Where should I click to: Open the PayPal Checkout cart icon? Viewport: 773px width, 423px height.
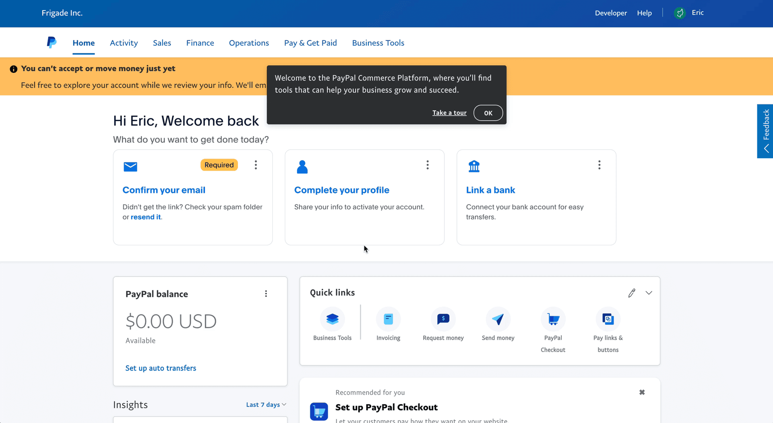[x=553, y=319]
